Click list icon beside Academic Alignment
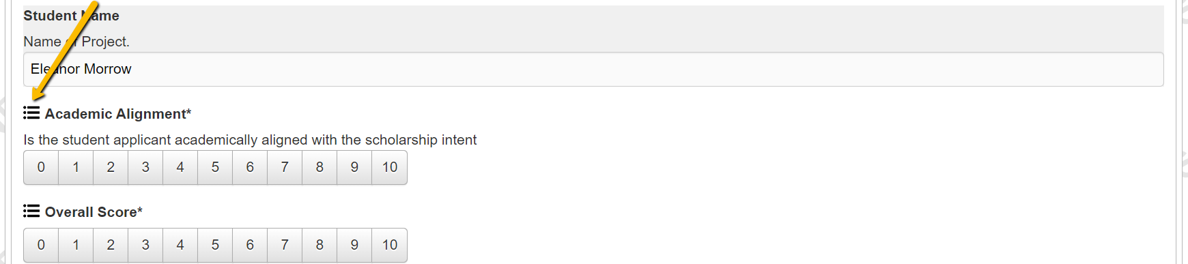1188x264 pixels. tap(31, 113)
